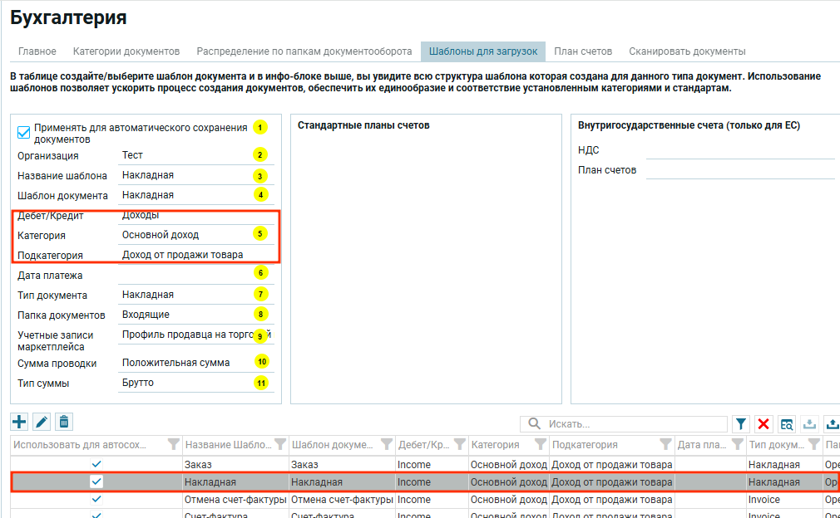840x518 pixels.
Task: Click the add new template plus icon
Action: 18,423
